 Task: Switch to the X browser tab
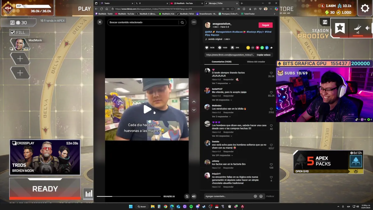(x=152, y=3)
